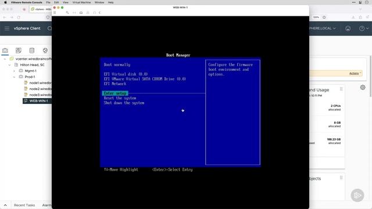Click the bookmark star in the browser toolbar
Screen dimensions: 372x209
[x=324, y=17]
